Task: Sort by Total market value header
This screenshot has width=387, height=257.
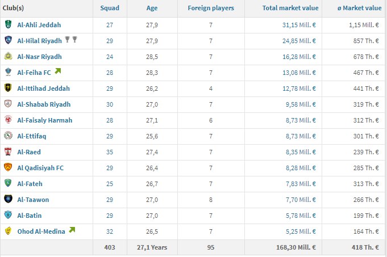Action: [x=290, y=8]
